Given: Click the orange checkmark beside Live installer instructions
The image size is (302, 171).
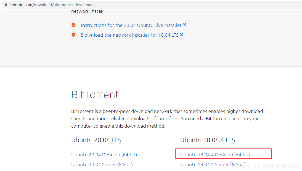Looking at the screenshot, I should [73, 25].
